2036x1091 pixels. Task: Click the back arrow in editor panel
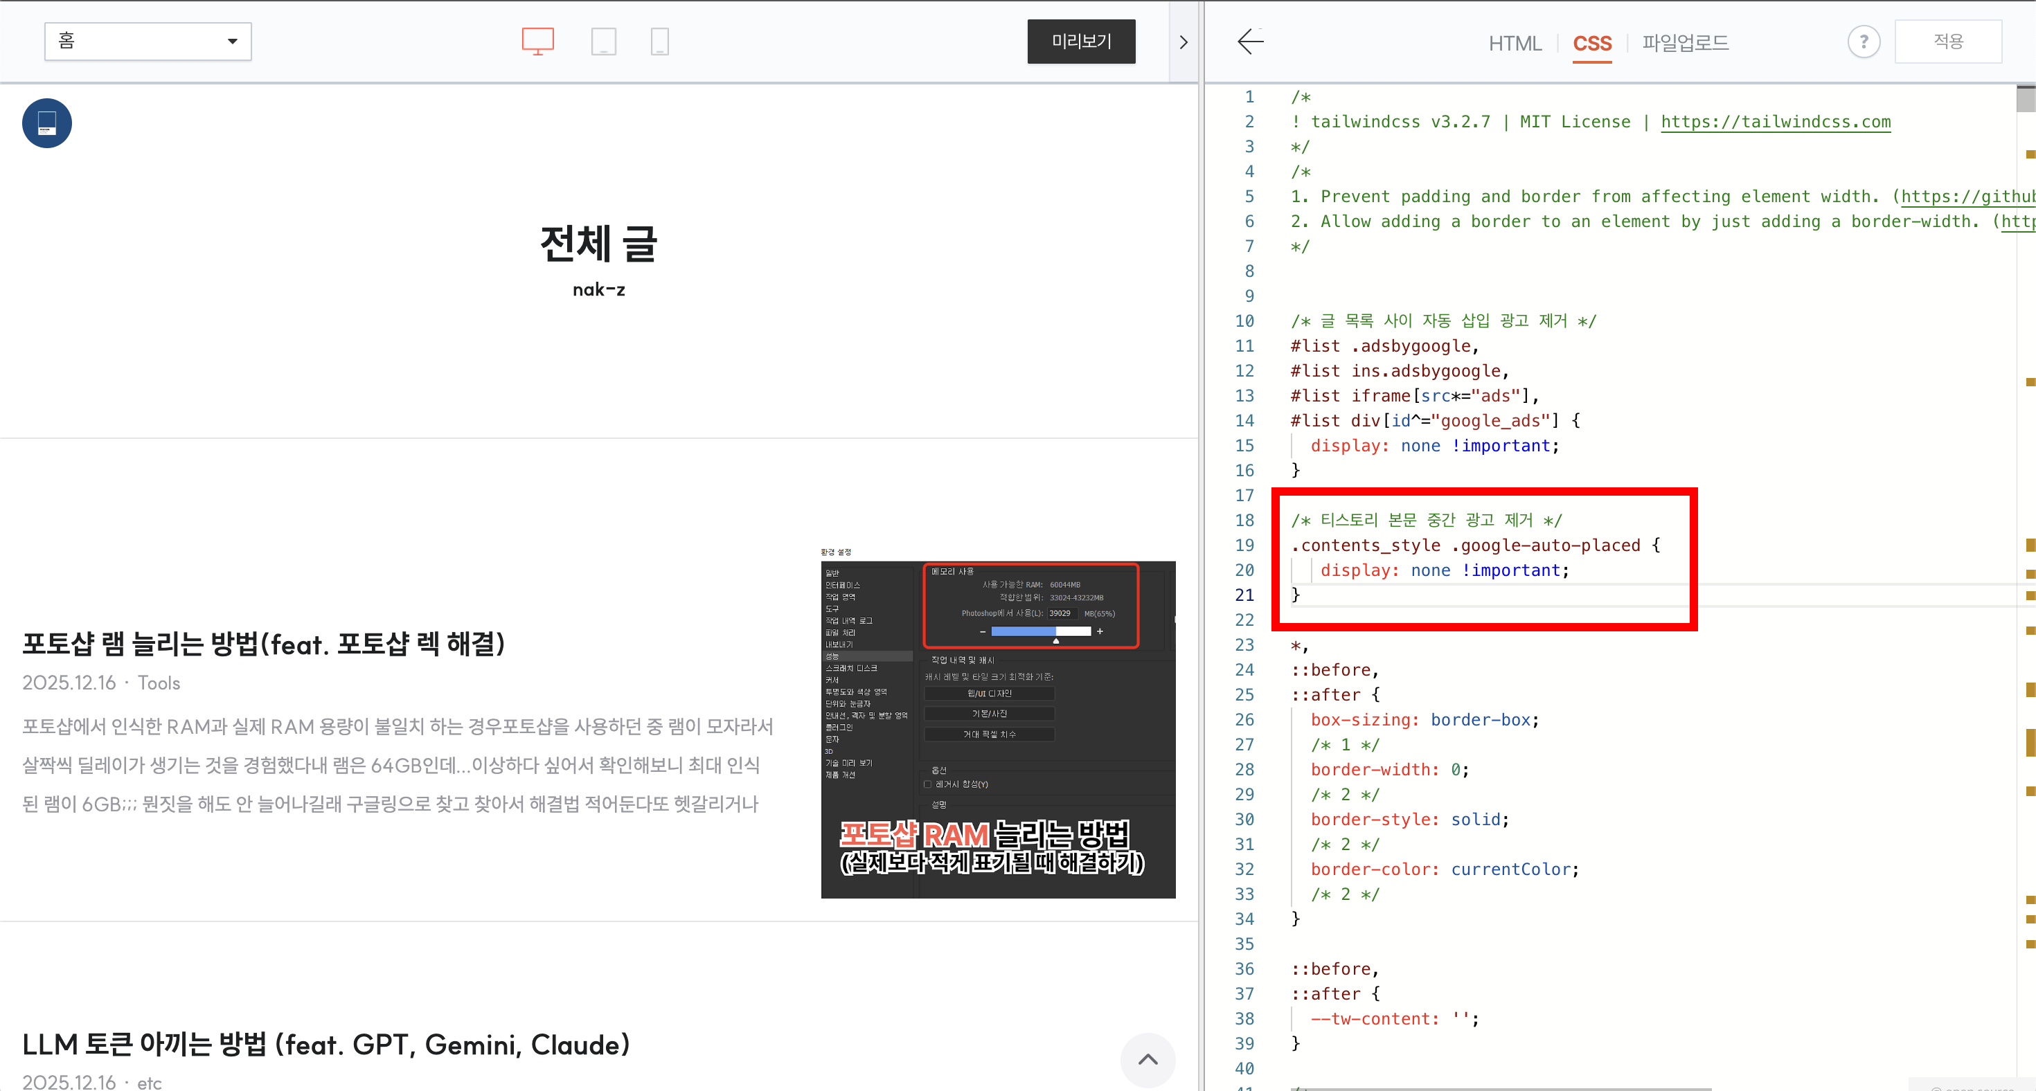pyautogui.click(x=1251, y=41)
